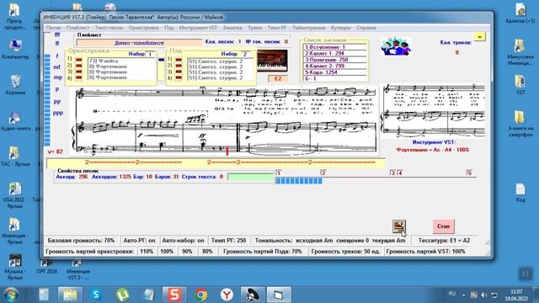Toggle pad part 1 red indicator
The image size is (539, 303).
pos(179,60)
